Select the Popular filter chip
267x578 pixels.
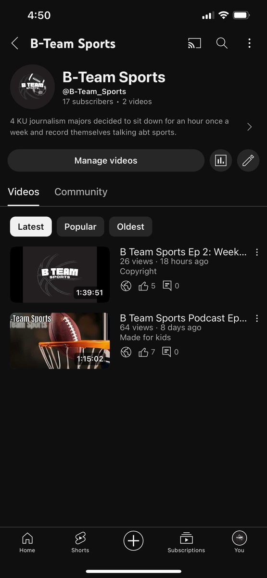pos(80,227)
